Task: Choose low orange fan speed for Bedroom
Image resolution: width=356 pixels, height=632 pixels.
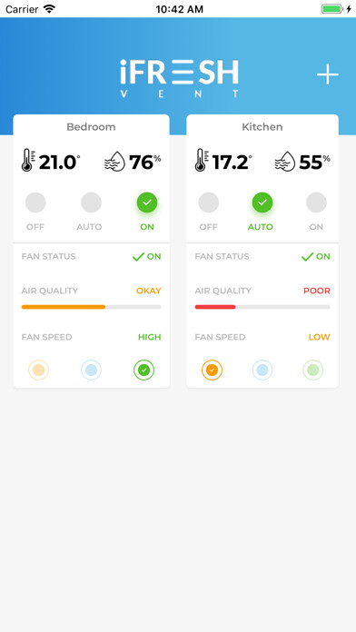Action: click(39, 370)
